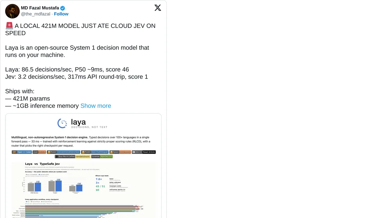Click the pypi v0.3.4 badge

(x=39, y=152)
